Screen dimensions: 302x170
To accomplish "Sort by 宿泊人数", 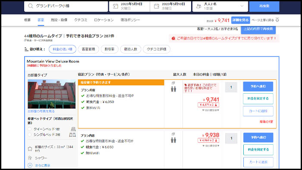I will click(131, 49).
